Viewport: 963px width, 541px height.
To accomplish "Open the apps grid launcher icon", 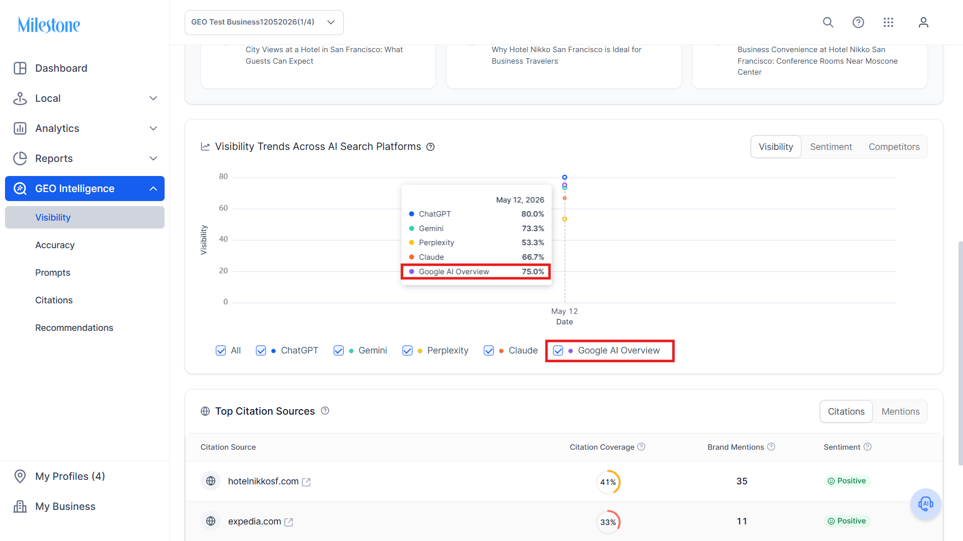I will point(888,23).
